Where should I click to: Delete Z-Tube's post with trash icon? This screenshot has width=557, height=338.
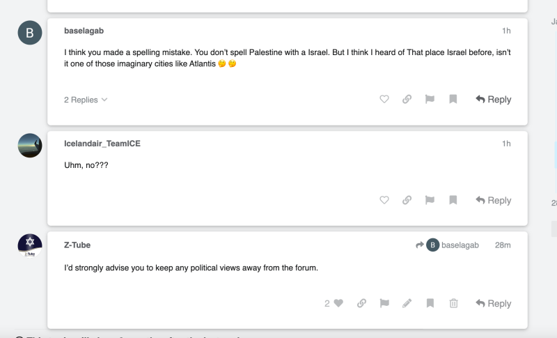(x=454, y=303)
